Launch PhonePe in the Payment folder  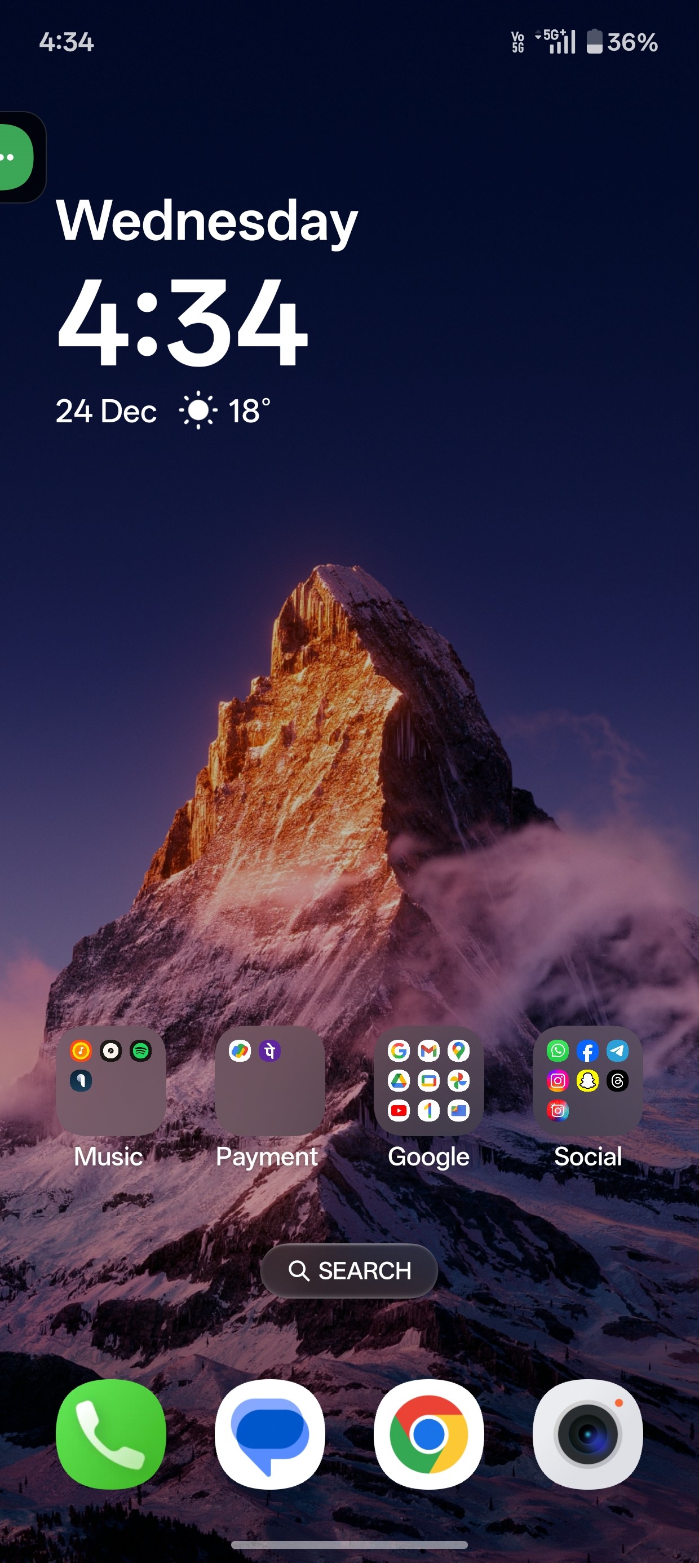pyautogui.click(x=270, y=1050)
